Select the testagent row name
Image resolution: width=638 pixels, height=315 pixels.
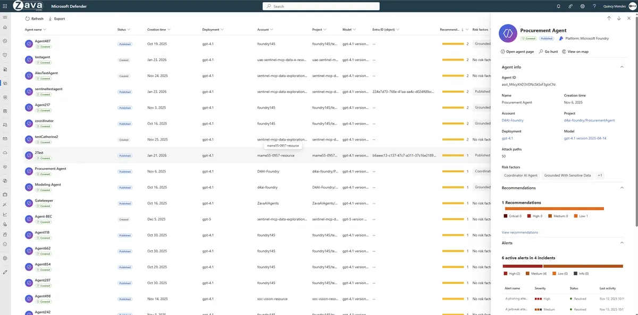pos(43,57)
